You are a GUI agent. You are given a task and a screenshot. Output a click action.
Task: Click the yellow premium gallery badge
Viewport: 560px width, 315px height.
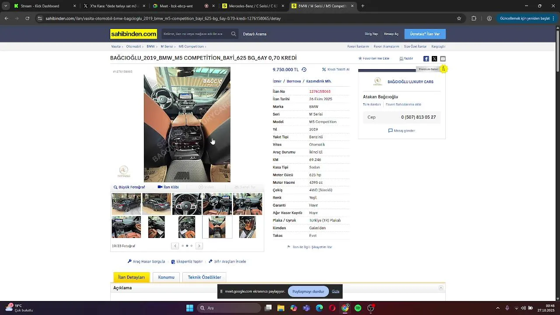(x=443, y=69)
